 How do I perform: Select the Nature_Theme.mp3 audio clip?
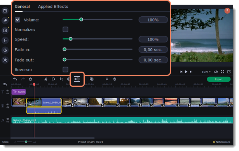(122, 120)
